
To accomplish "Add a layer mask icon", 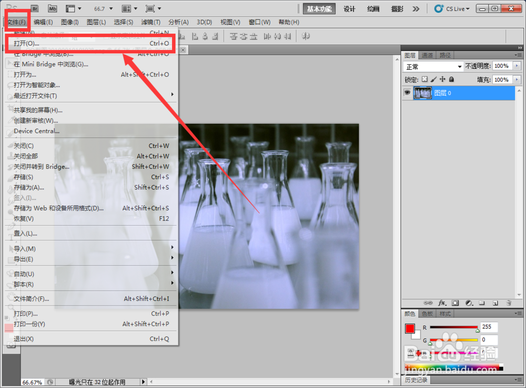I will click(456, 303).
